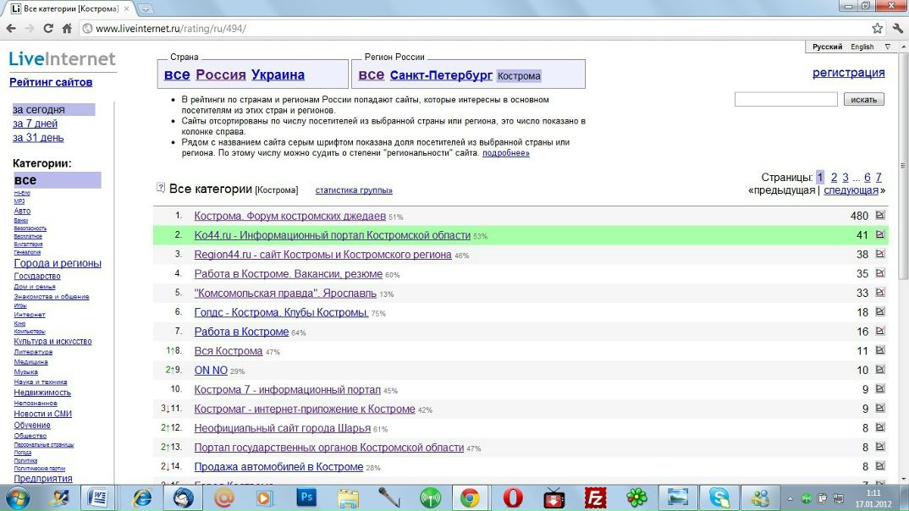Screen dimensions: 909x511
Task: Open stats chart icon for ON NO row
Action: click(x=880, y=370)
